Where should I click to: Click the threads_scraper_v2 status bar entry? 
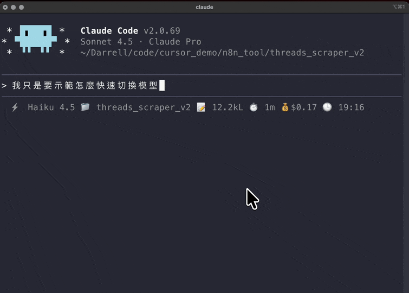(x=144, y=107)
